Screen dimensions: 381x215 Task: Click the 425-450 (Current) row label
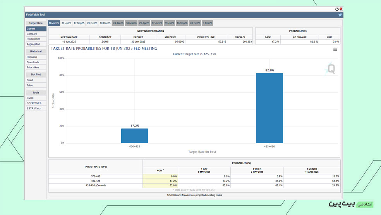click(96, 186)
